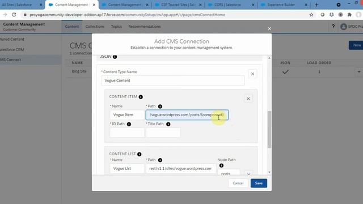
Task: Switch to the CSP Trusted Sites browser tab
Action: (x=178, y=5)
